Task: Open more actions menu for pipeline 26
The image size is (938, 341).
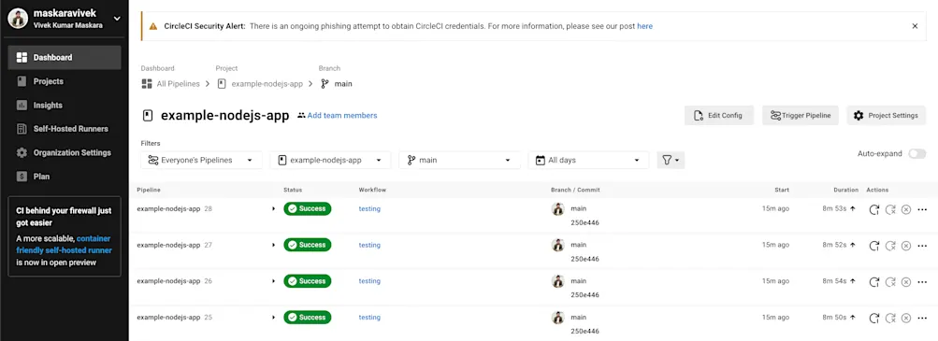Action: 922,282
